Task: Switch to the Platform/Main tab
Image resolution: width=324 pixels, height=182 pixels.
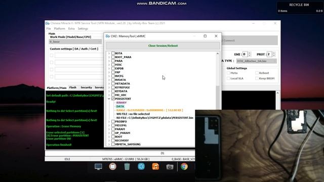Action: click(57, 87)
